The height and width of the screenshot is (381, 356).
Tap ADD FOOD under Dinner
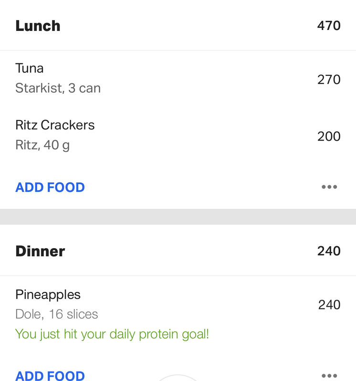click(50, 376)
